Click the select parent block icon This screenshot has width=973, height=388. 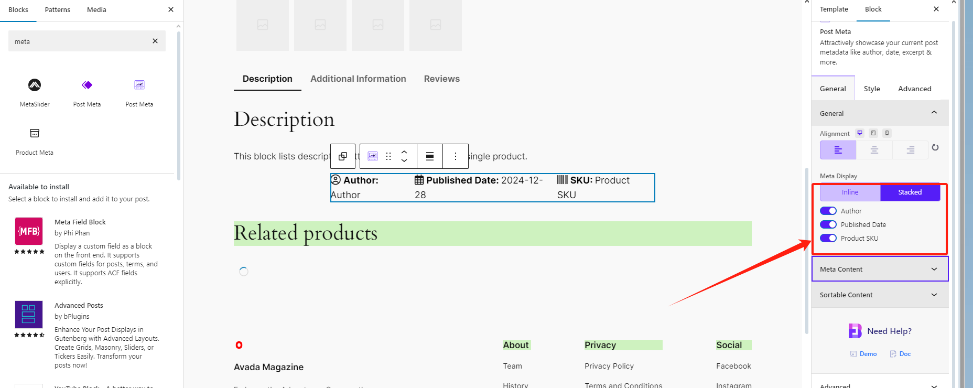[x=343, y=156]
